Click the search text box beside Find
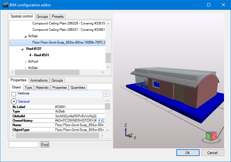 click(24, 145)
